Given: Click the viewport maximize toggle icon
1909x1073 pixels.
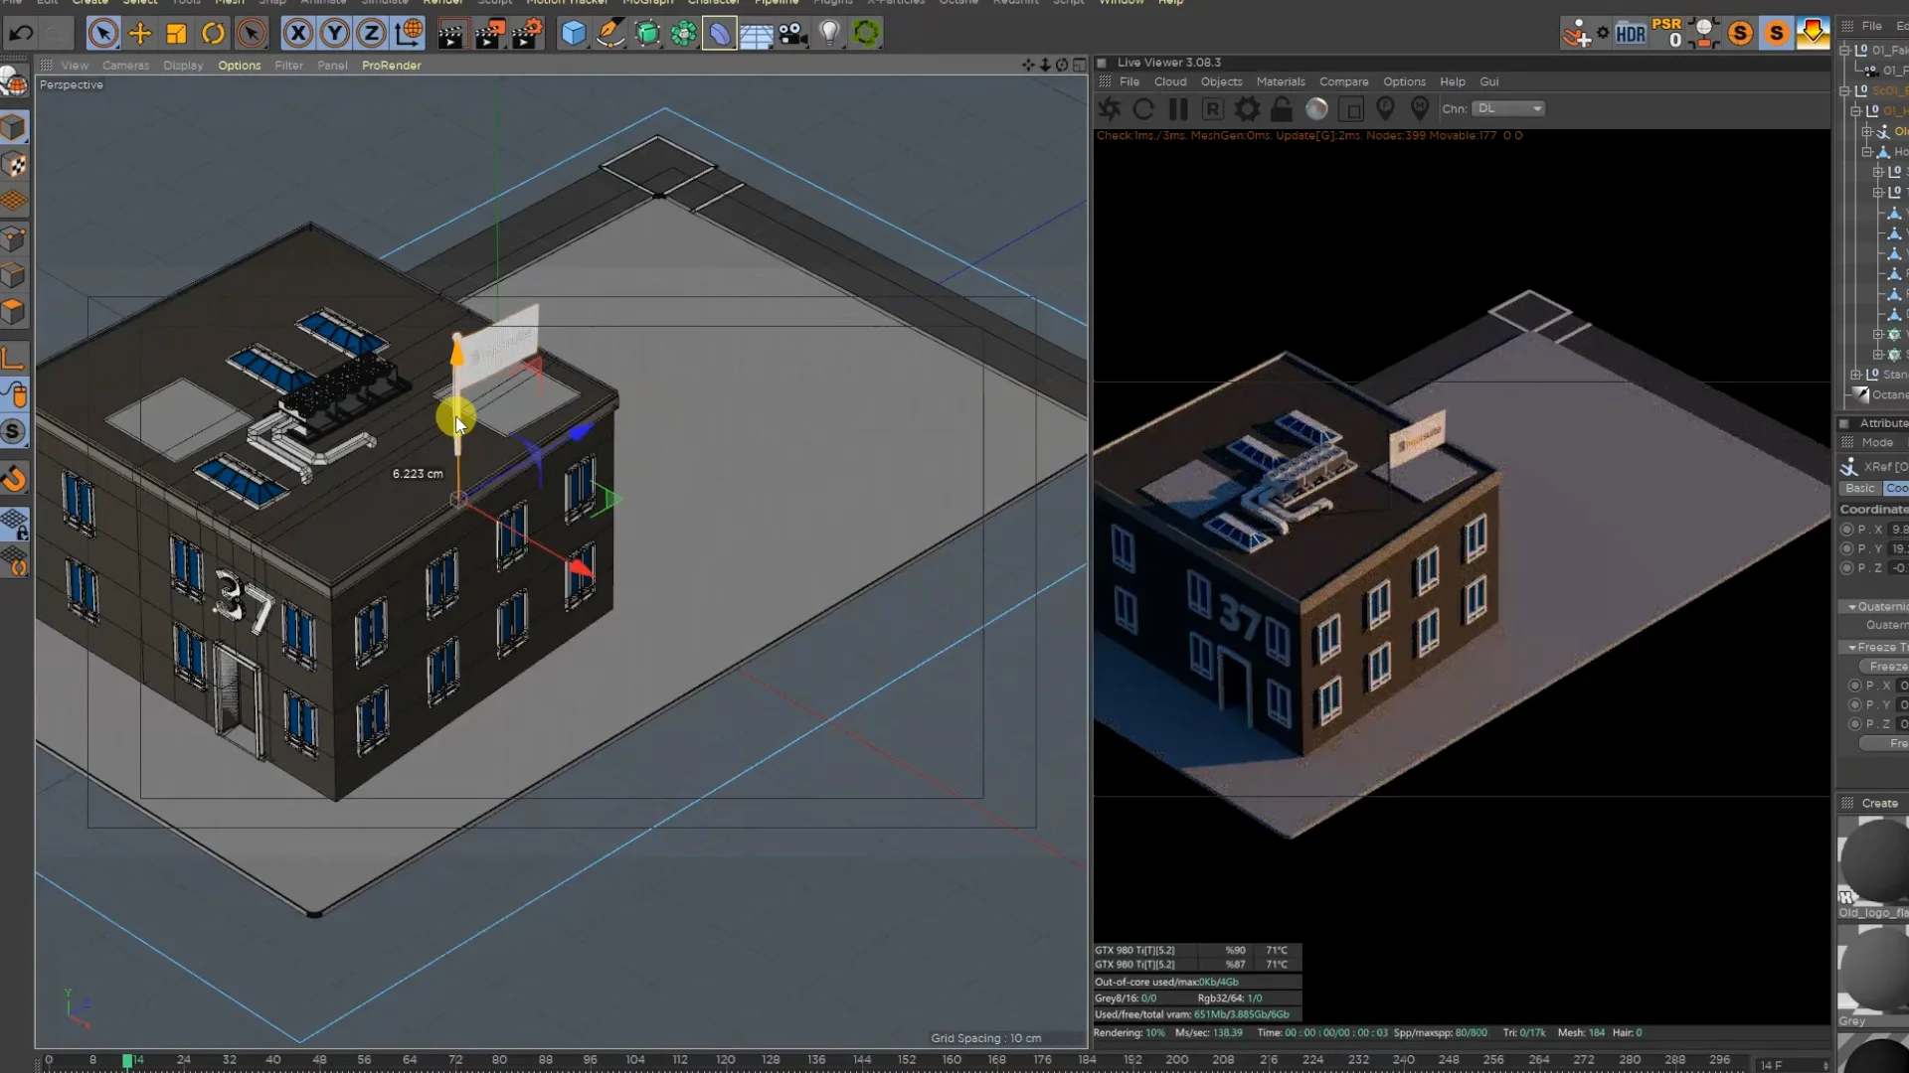Looking at the screenshot, I should pyautogui.click(x=1080, y=66).
